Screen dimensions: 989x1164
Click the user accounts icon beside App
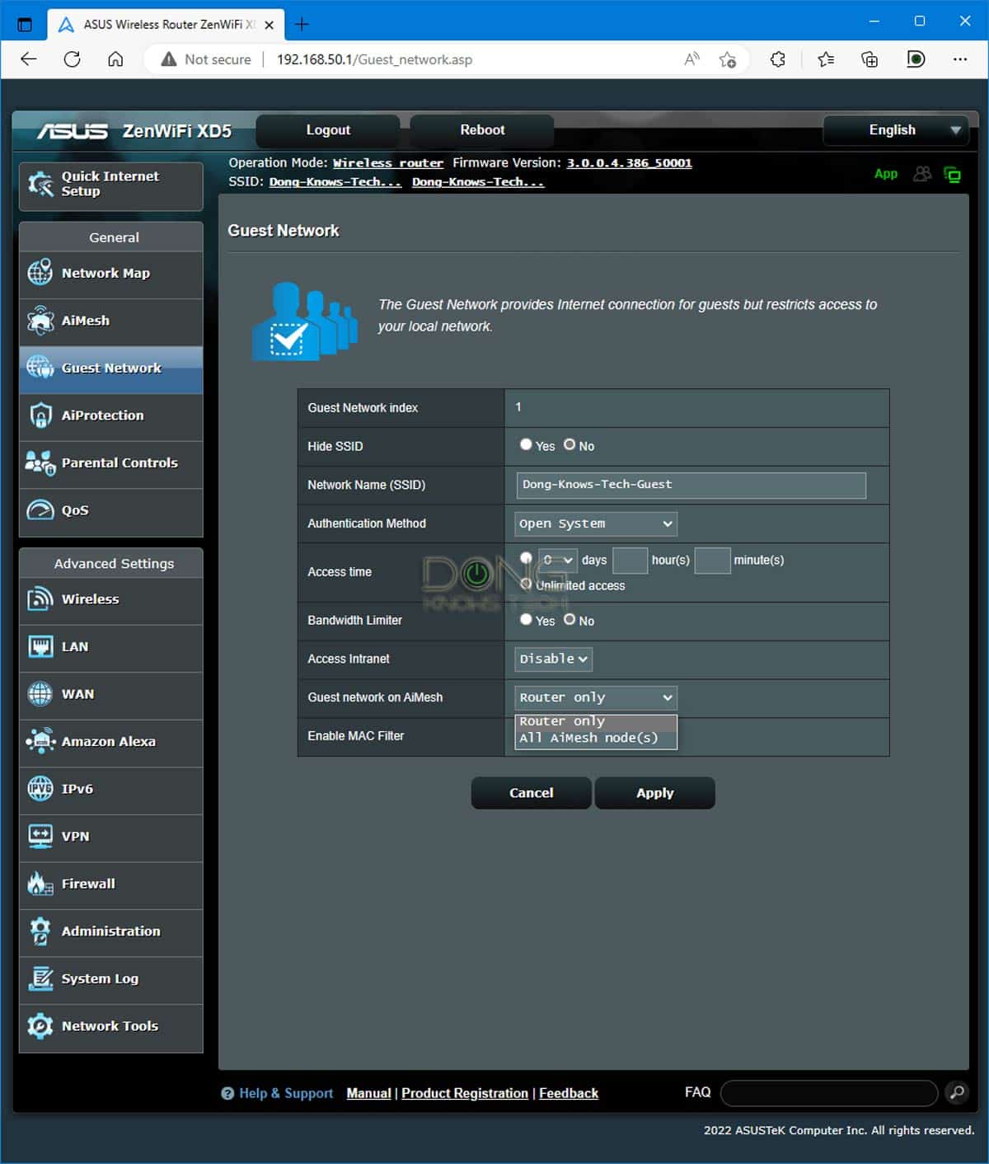(922, 174)
